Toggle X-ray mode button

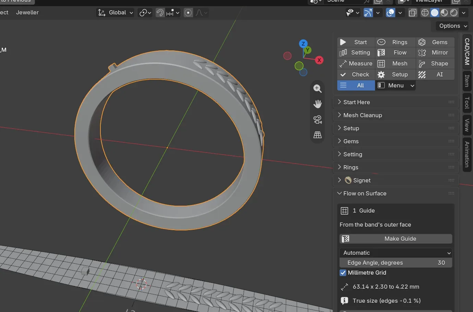pyautogui.click(x=413, y=13)
